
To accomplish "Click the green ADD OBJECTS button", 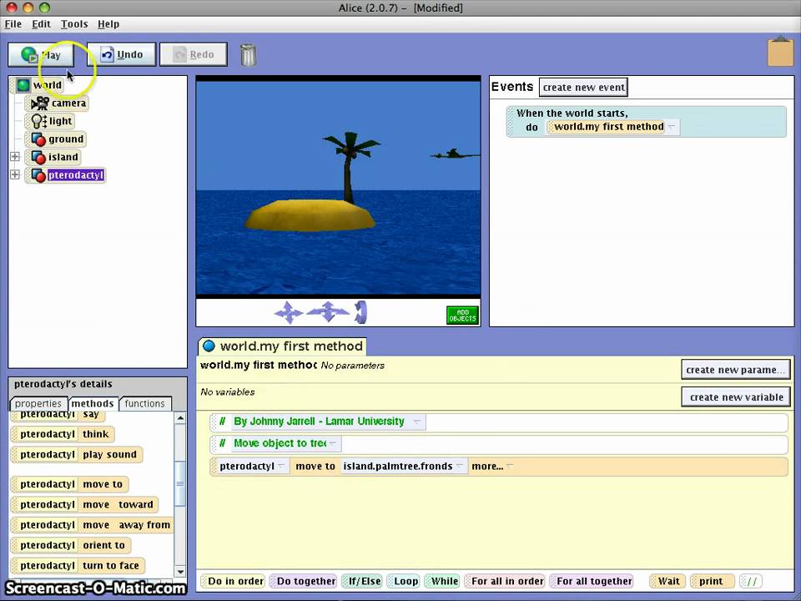I will coord(462,316).
